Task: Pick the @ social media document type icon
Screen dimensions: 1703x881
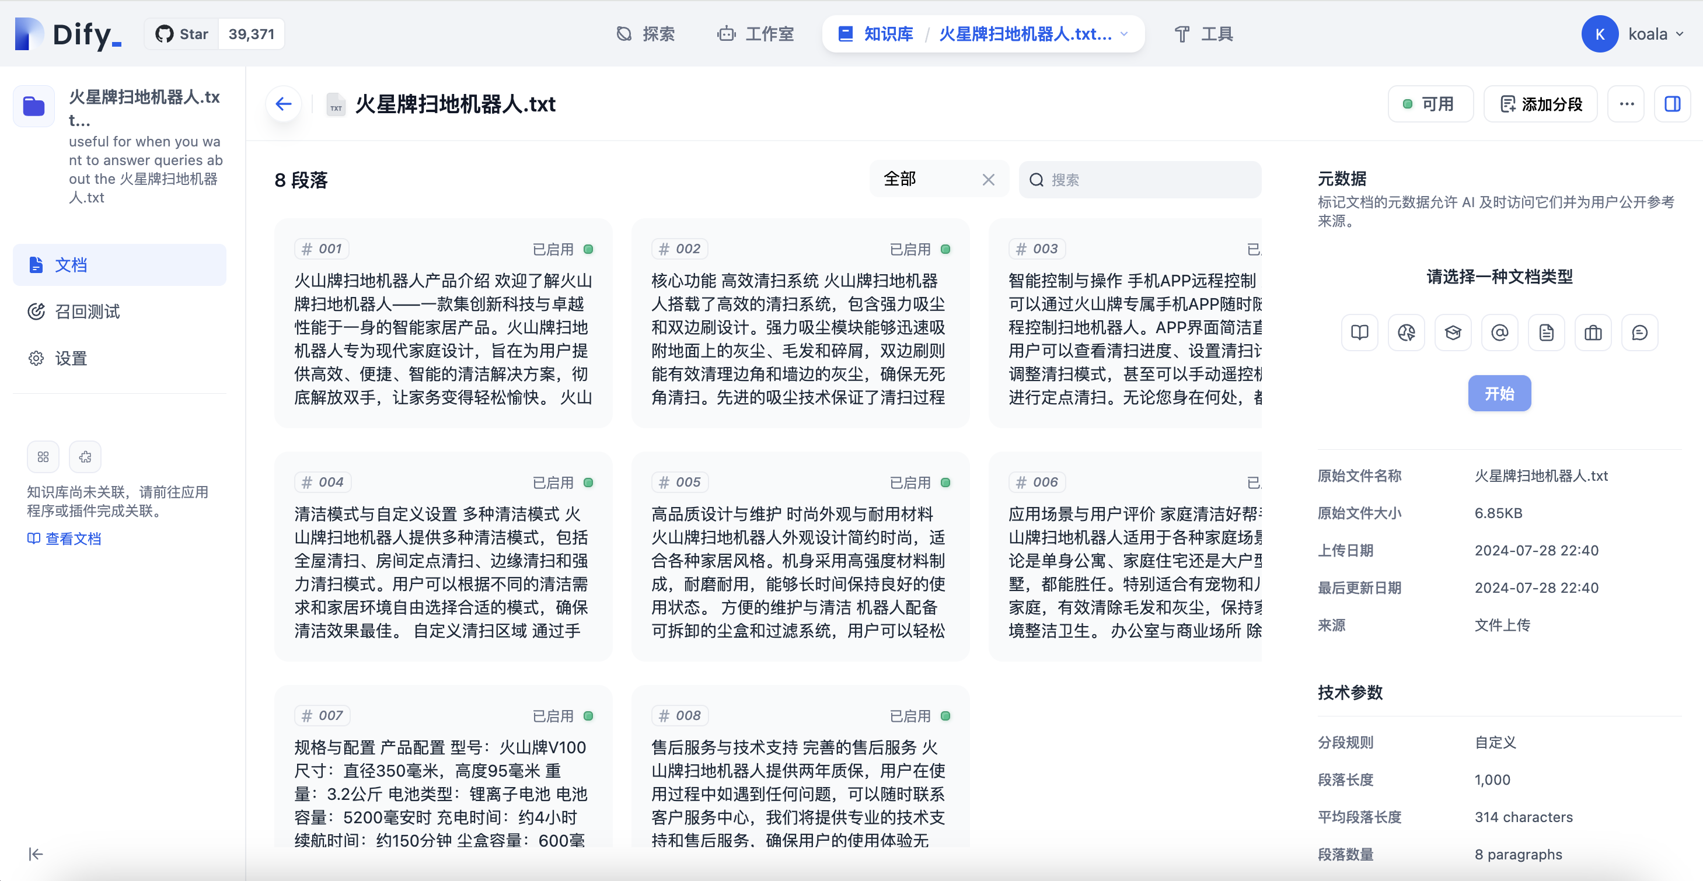Action: point(1499,333)
